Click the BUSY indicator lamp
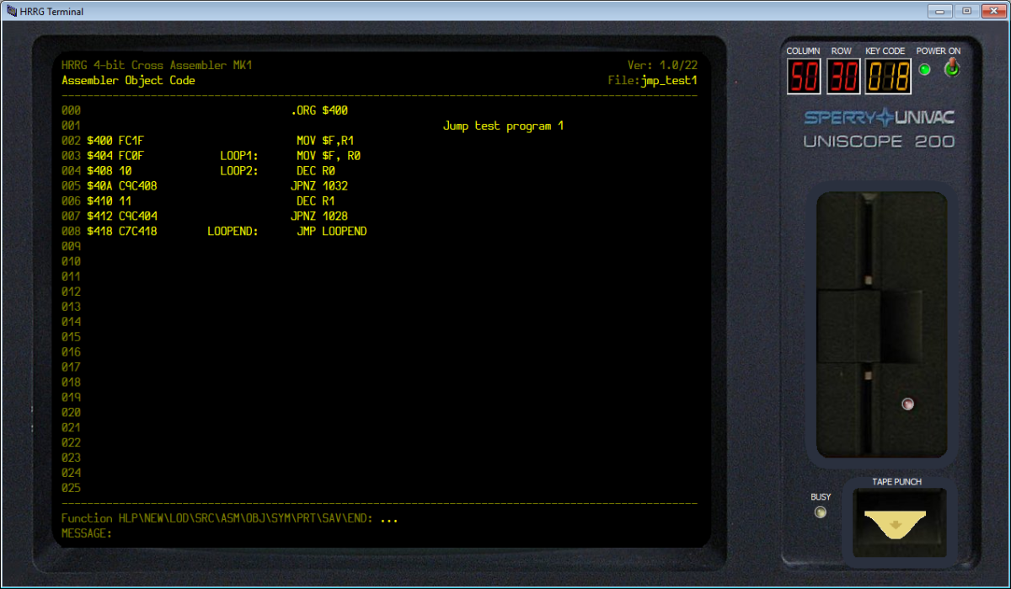The width and height of the screenshot is (1011, 589). 820,511
